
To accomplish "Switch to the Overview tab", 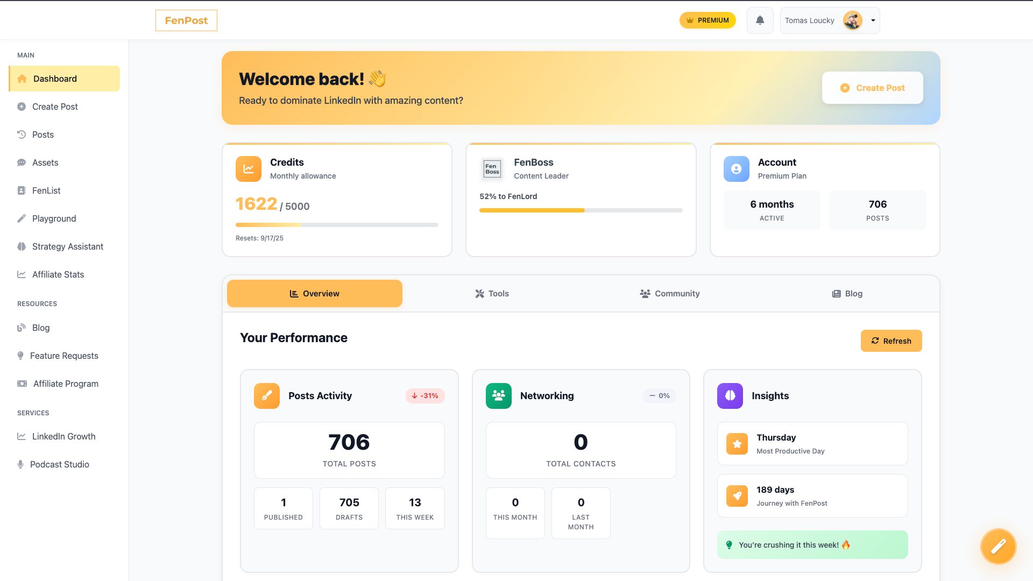I will point(315,294).
